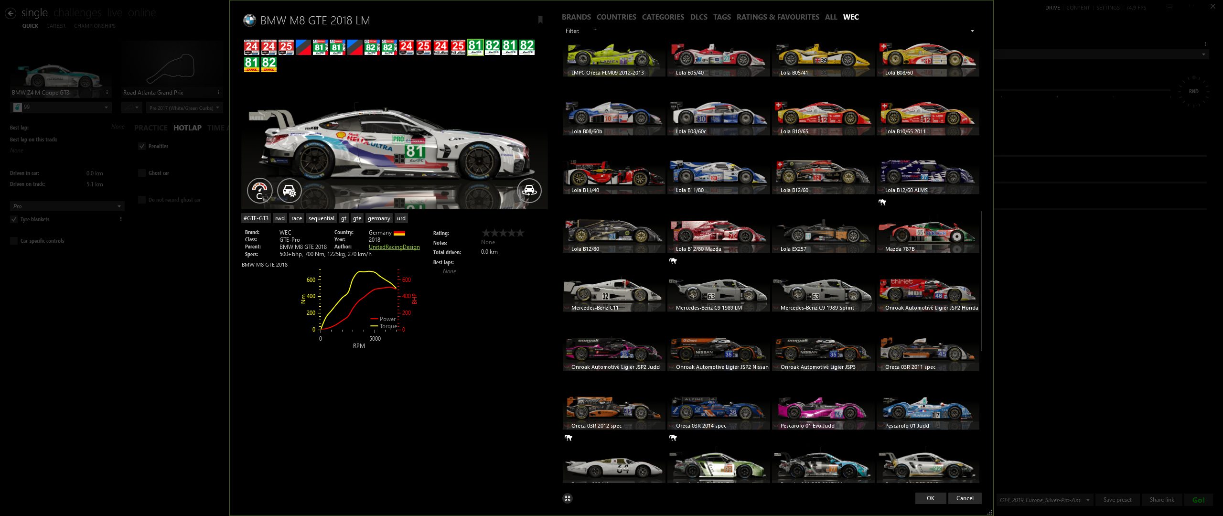Image resolution: width=1223 pixels, height=516 pixels.
Task: Open the GT4_2019_Europe_Silver-Pro-Am preset dropdown
Action: (x=1044, y=500)
